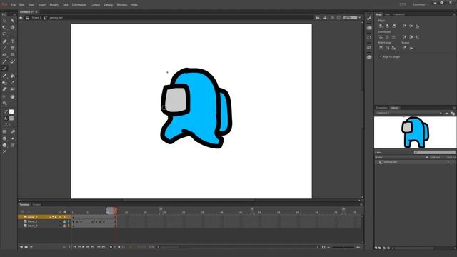Open the Window menu

coord(122,5)
